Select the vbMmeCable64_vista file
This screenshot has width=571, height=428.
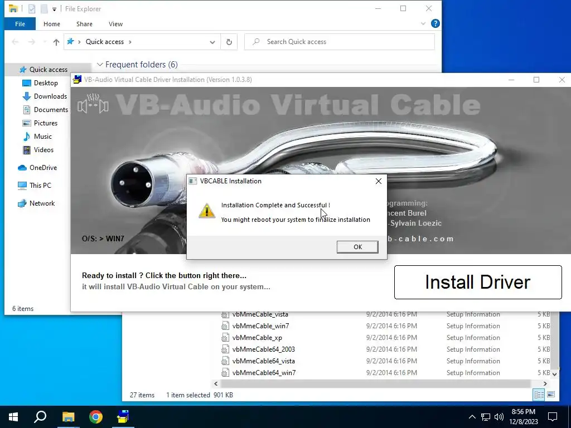pos(263,361)
